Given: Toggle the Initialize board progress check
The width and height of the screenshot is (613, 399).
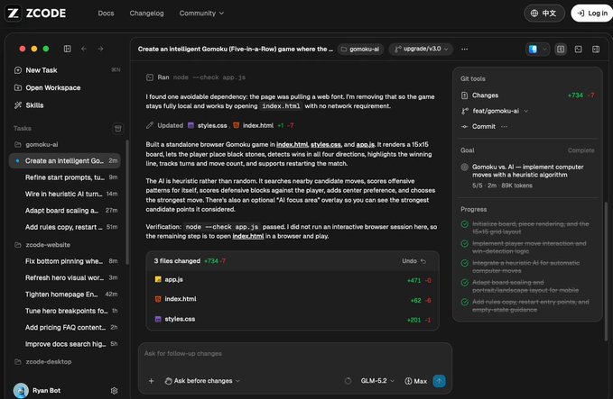Looking at the screenshot, I should pyautogui.click(x=464, y=224).
